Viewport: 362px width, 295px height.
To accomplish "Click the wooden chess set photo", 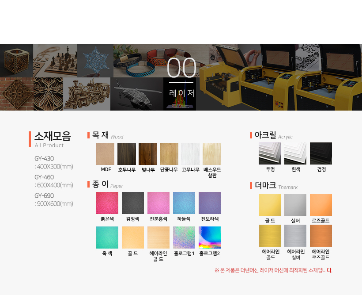I will click(x=55, y=61).
